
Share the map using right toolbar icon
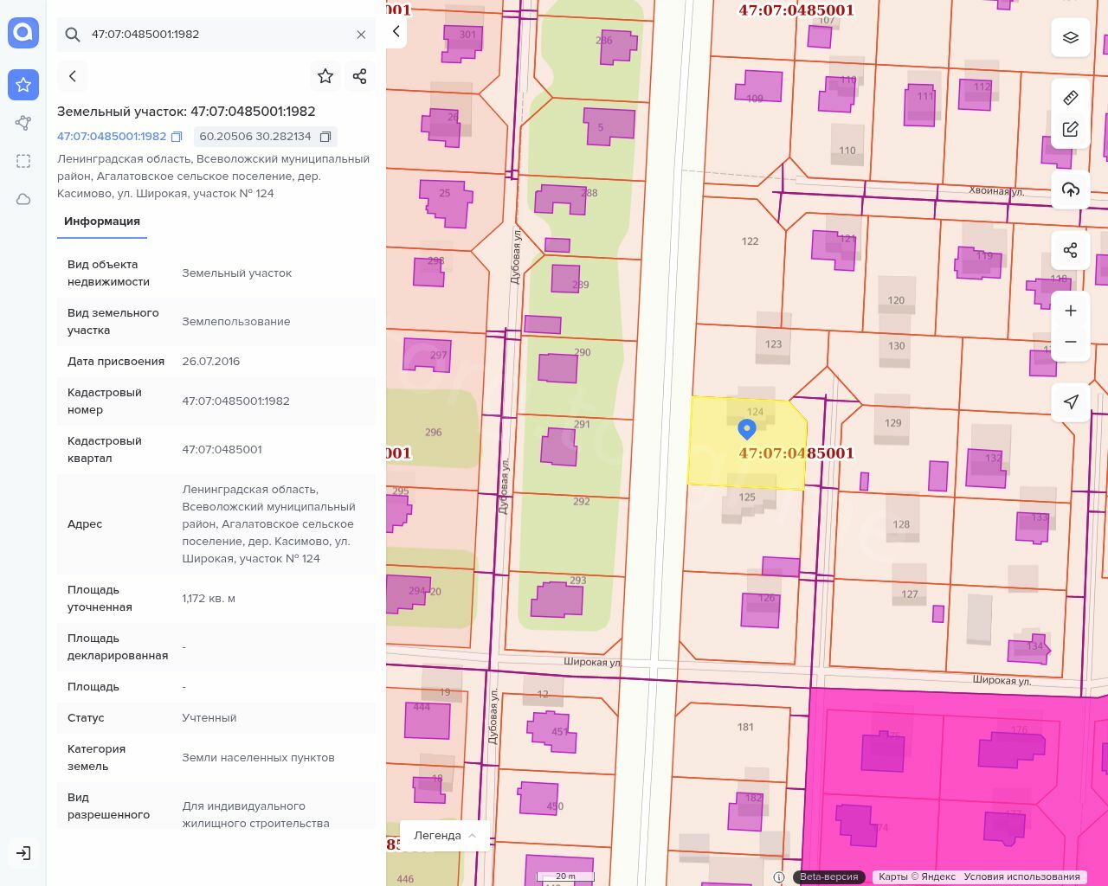(1070, 251)
